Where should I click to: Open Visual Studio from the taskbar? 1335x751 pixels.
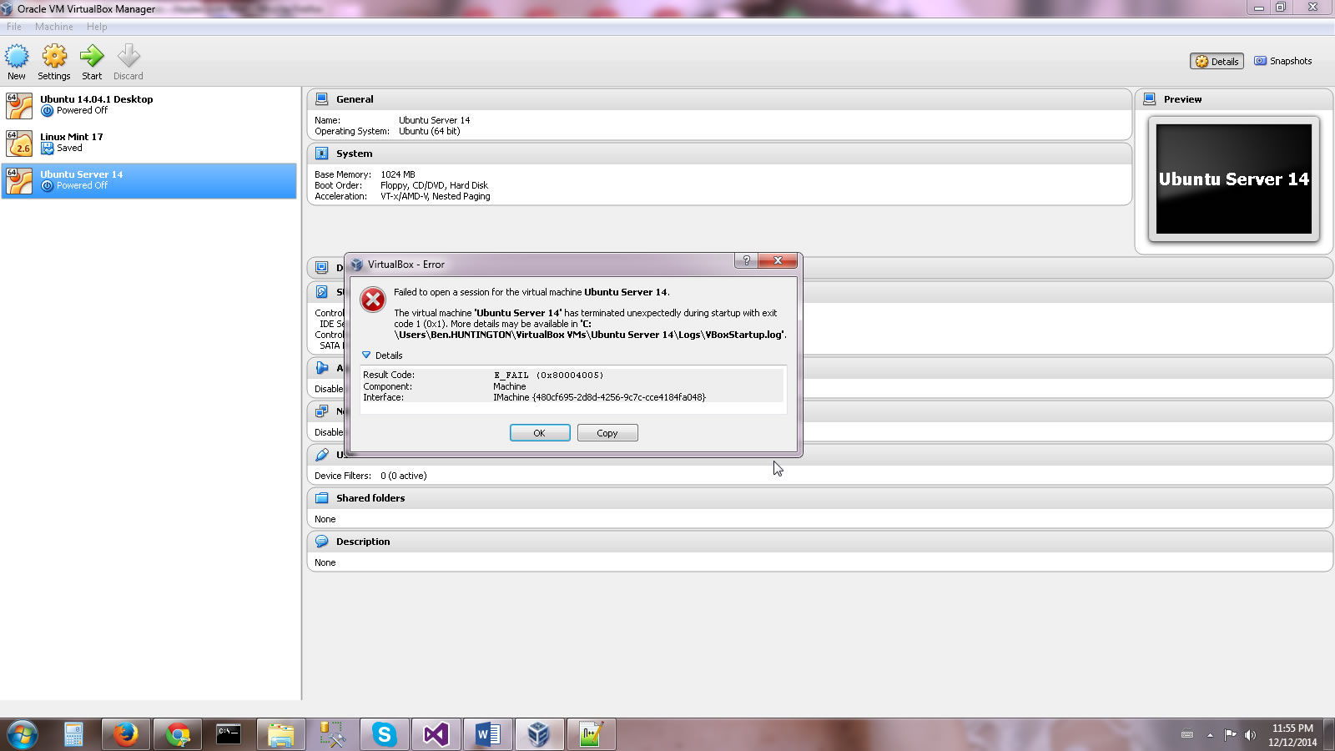[436, 734]
